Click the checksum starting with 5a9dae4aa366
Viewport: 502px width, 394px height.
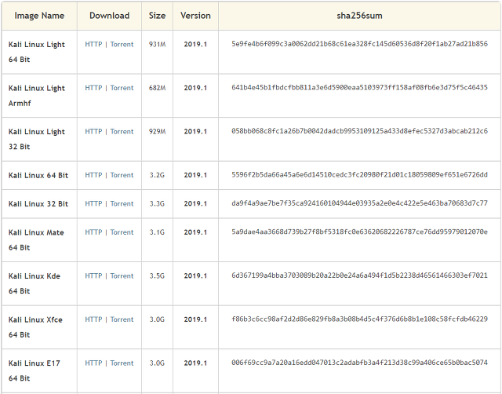(x=359, y=232)
